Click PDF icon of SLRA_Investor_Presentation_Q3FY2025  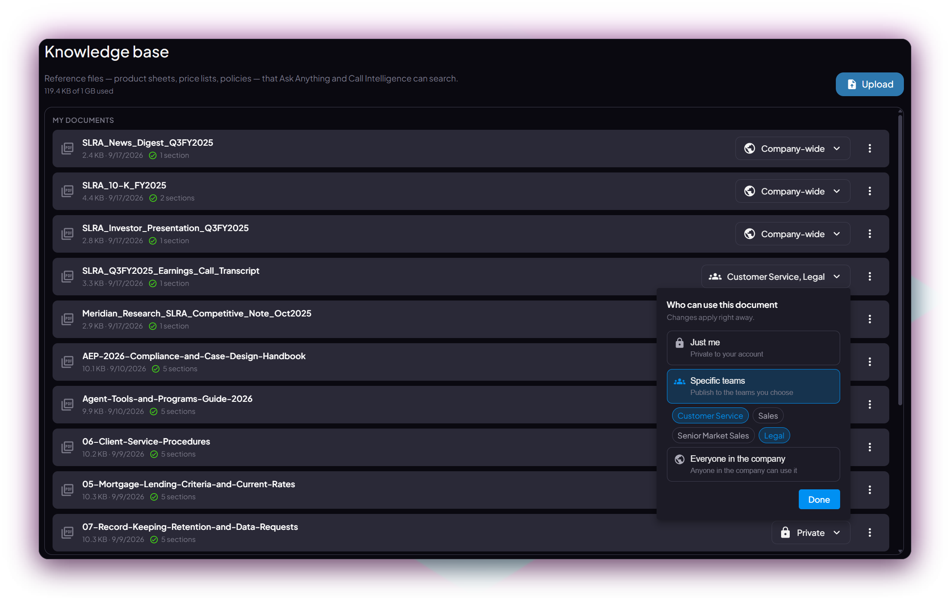(68, 234)
